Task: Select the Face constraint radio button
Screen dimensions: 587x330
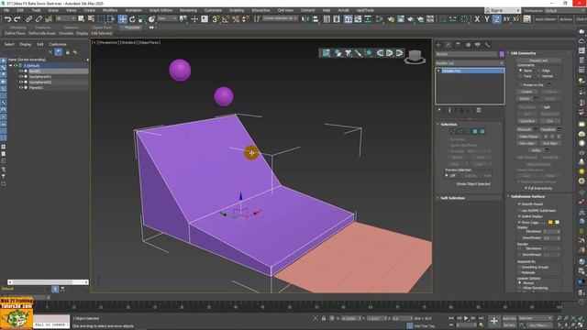Action: (x=520, y=76)
